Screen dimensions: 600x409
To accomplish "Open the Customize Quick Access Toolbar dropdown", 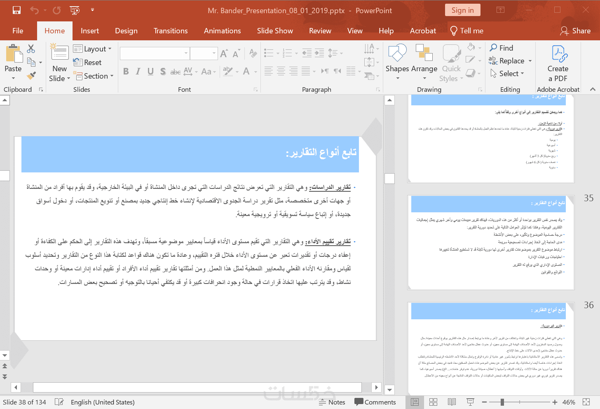I will (92, 10).
